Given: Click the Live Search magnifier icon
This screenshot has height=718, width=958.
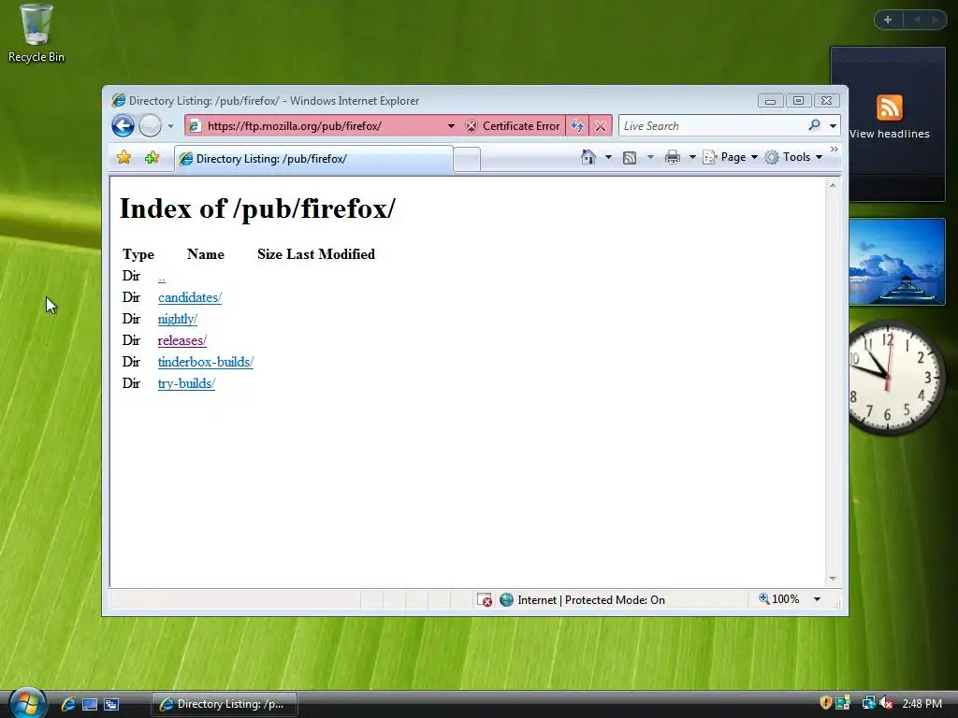Looking at the screenshot, I should tap(814, 125).
